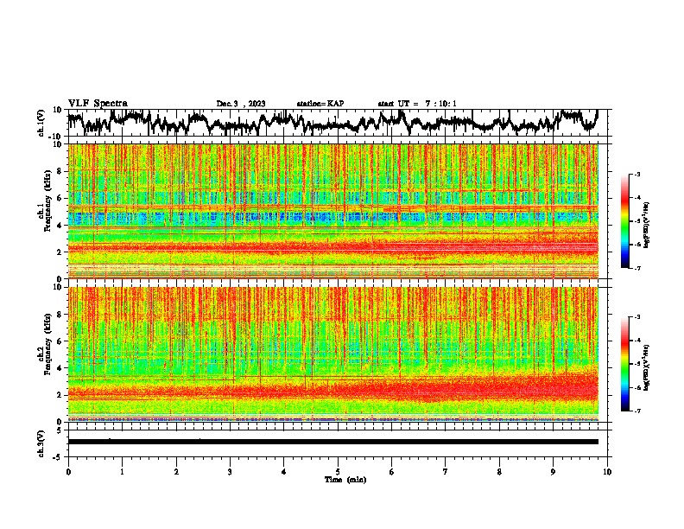Click the log(PSD) label beside ch.1 color bar
The height and width of the screenshot is (529, 684).
(x=646, y=225)
